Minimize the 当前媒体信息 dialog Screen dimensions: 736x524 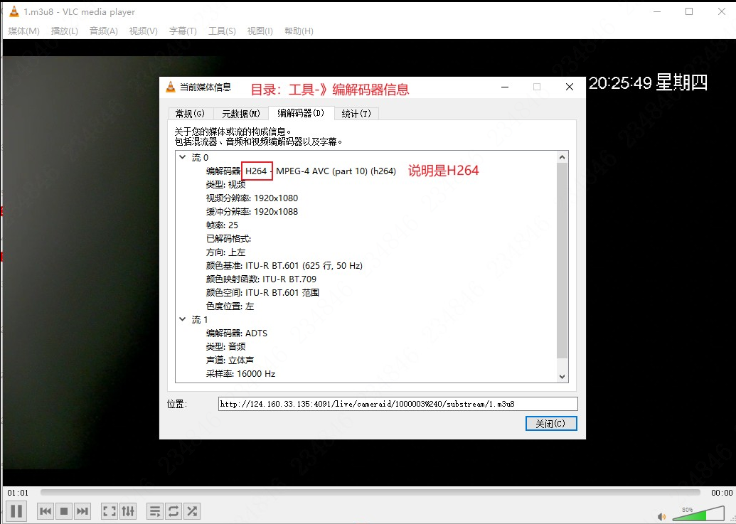tap(505, 87)
